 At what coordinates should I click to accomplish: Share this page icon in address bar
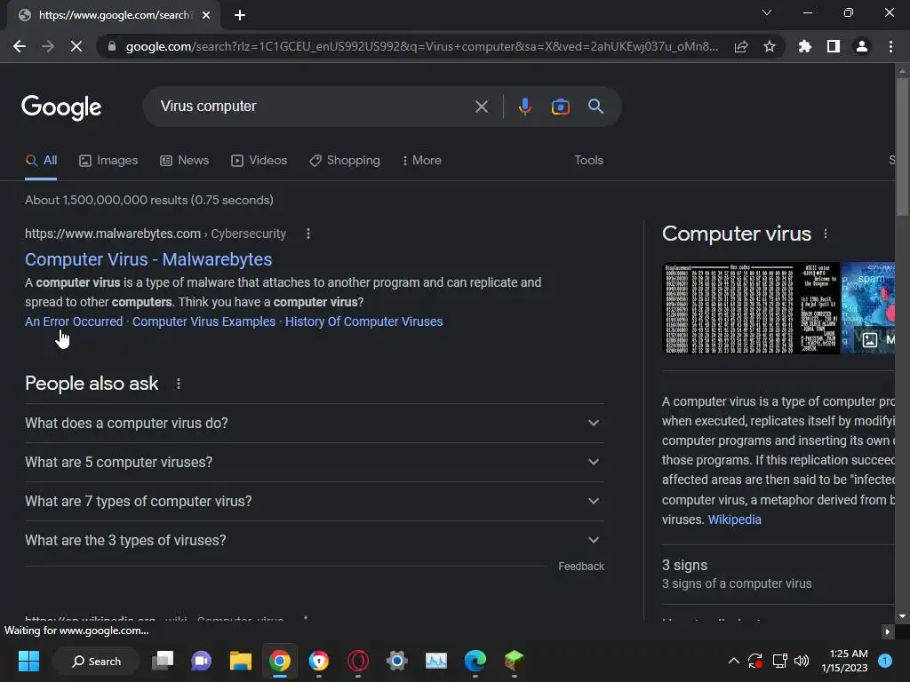tap(741, 46)
